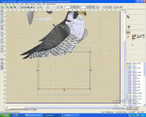The image size is (146, 117).
Task: Click the bottom-middle handle of the selection rectangle
Action: tap(64, 89)
